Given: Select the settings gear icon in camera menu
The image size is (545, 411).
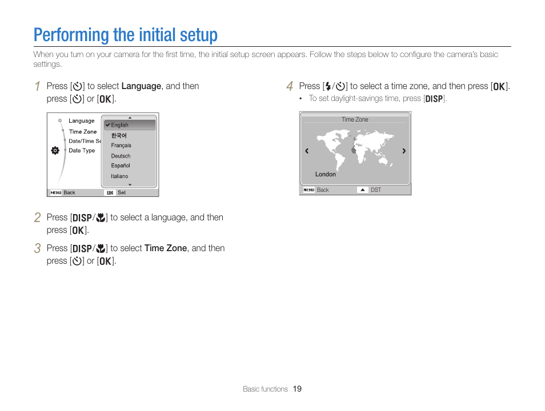Looking at the screenshot, I should tap(55, 151).
